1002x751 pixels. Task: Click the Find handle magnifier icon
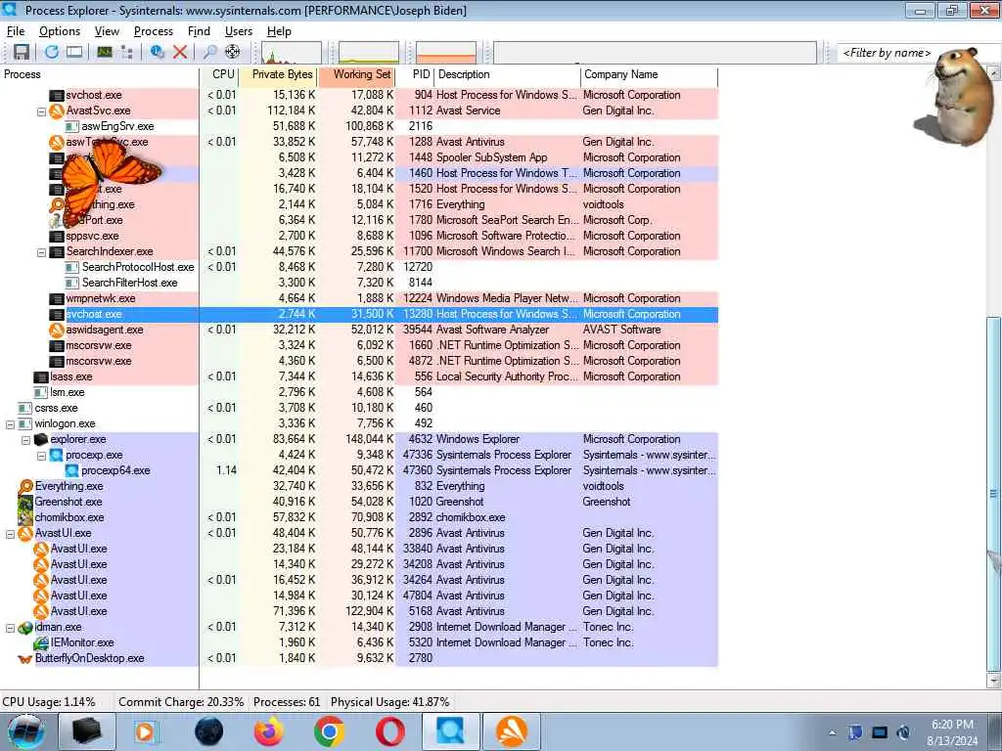click(x=209, y=53)
